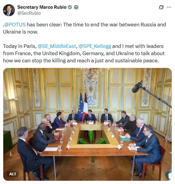Open the meeting room photo attachment
This screenshot has width=175, height=184.
(87, 124)
